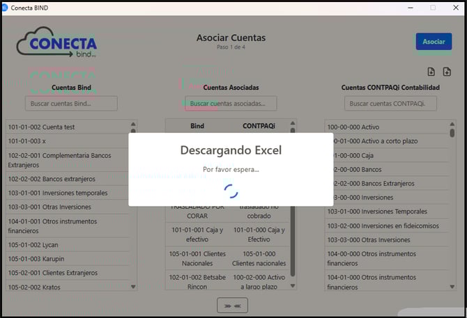Click the upload/add file icon
Screen dimensions: 467x318
point(447,72)
